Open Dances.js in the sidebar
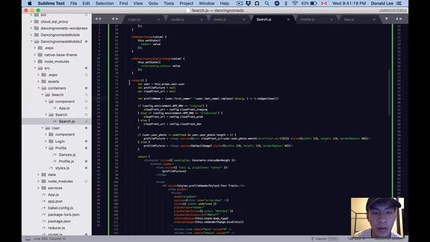This screenshot has width=430, height=242. [67, 155]
